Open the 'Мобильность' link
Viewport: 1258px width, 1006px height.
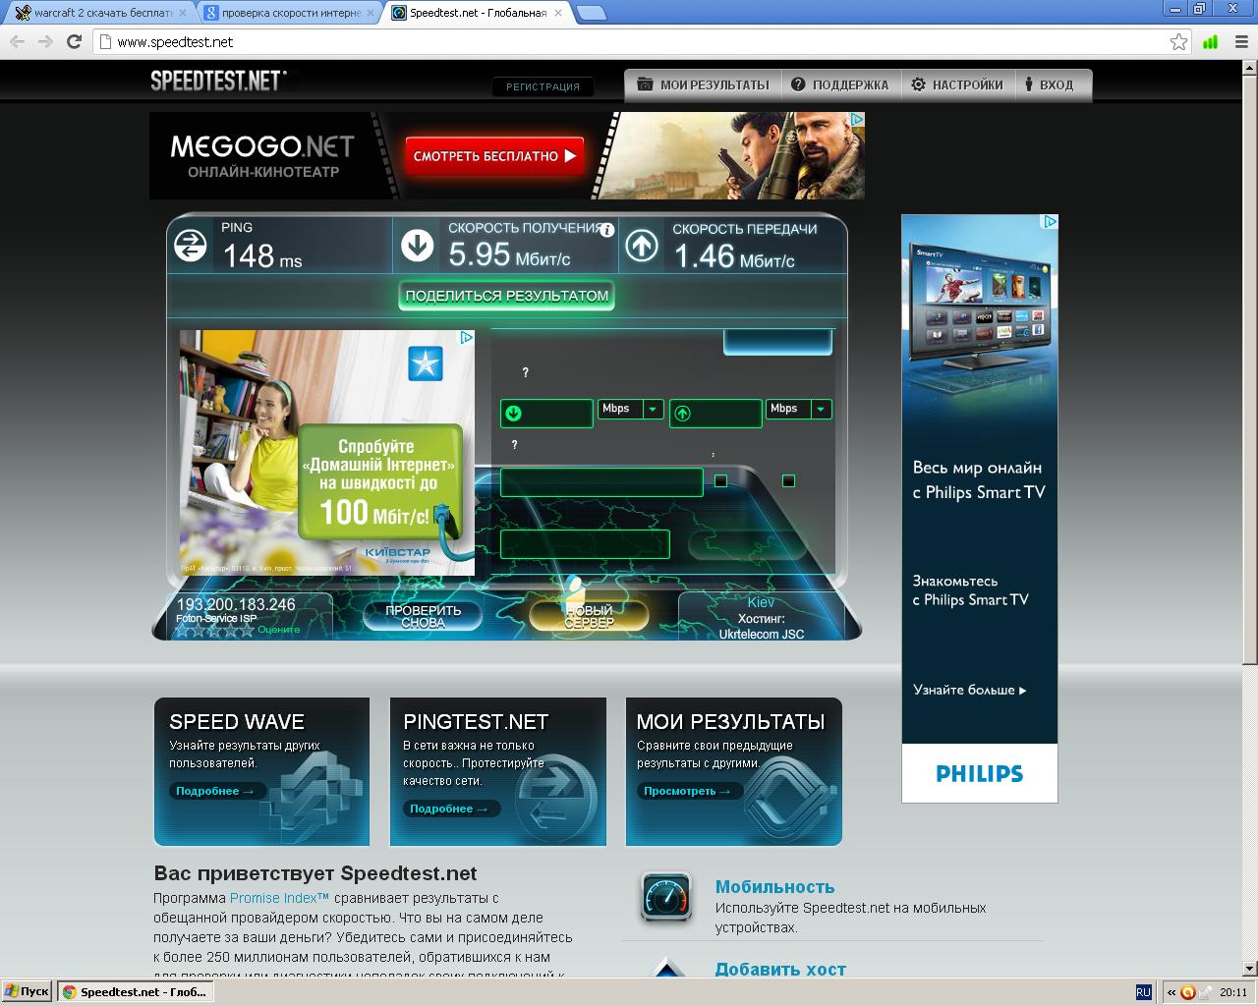click(x=774, y=887)
